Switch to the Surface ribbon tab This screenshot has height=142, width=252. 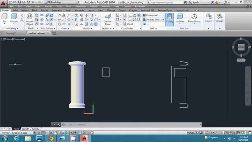coord(25,10)
